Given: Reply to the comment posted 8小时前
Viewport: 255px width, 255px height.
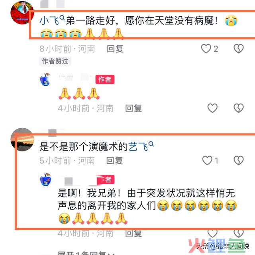Looking at the screenshot, I should (x=115, y=49).
